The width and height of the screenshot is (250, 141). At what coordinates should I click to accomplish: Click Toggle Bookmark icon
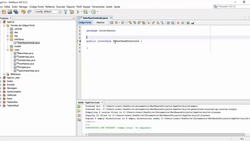pos(162,23)
